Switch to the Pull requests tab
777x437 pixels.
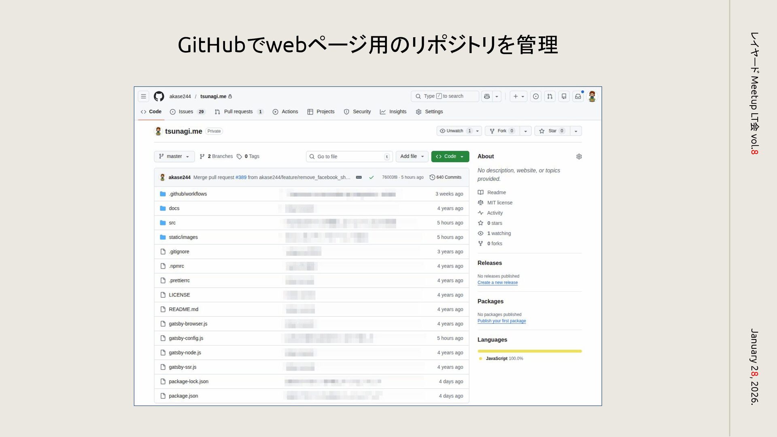point(238,112)
